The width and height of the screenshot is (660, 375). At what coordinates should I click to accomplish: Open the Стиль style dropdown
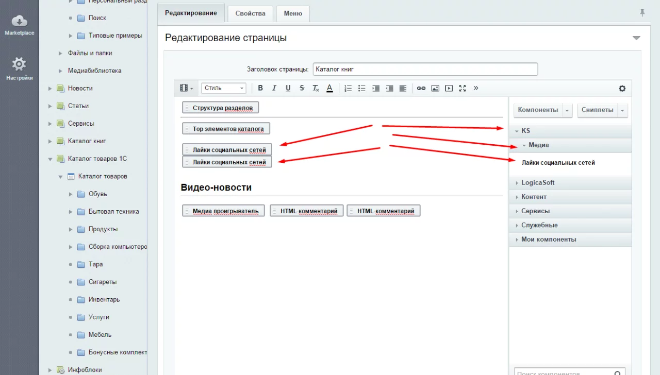pos(224,88)
